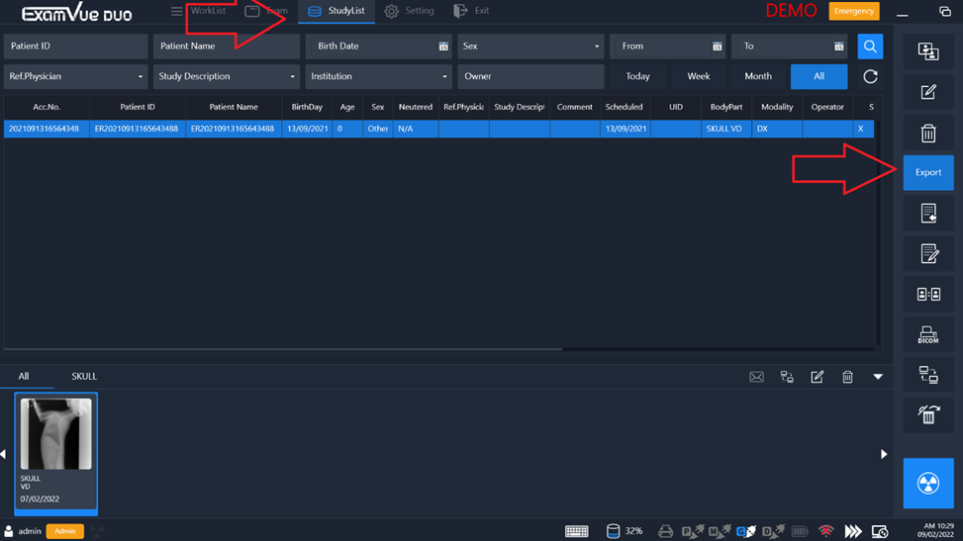
Task: Click the horizontal scrollbar under study table
Action: tap(283, 349)
